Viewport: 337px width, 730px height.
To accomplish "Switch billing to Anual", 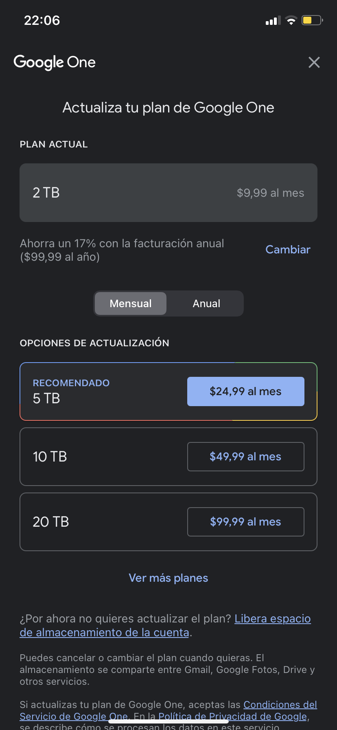I will coord(206,303).
